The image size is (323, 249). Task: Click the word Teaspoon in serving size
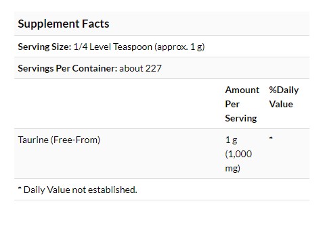pyautogui.click(x=133, y=47)
